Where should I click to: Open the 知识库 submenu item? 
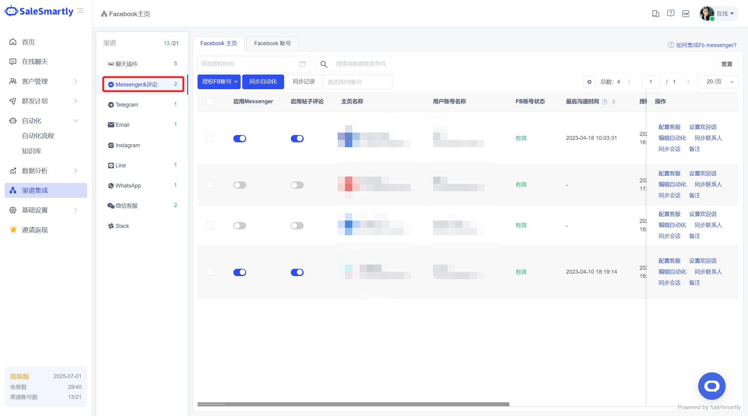pos(31,151)
